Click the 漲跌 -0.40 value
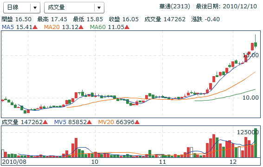The width and height of the screenshot is (263, 167). (x=205, y=19)
